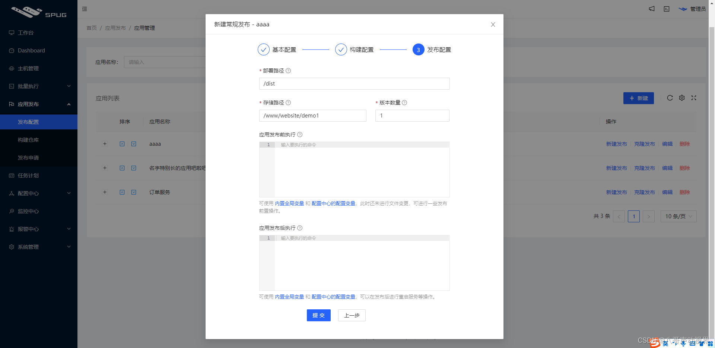Go to step 构建配置 in wizard
Viewport: 715px width, 348px height.
click(355, 49)
